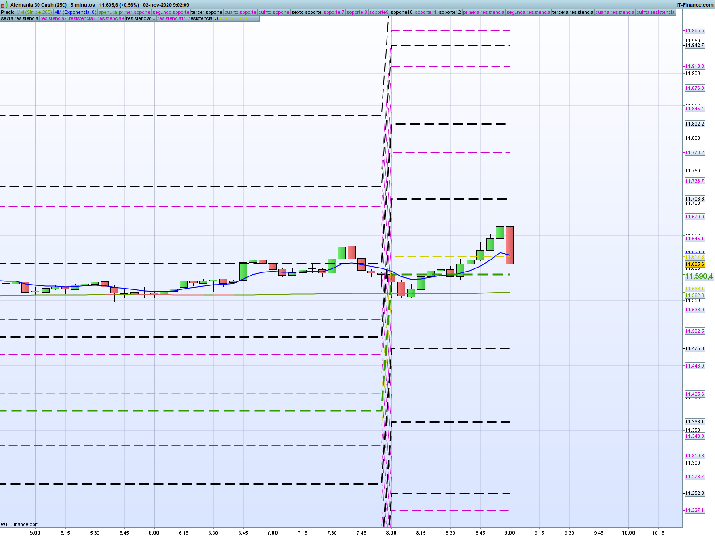Click the 10:00 mark on the time axis

[628, 532]
